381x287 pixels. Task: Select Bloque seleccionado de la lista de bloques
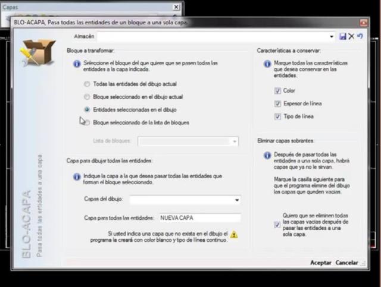point(87,122)
